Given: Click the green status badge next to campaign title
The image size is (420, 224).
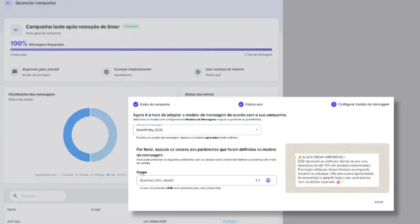Looking at the screenshot, I should click(x=131, y=26).
